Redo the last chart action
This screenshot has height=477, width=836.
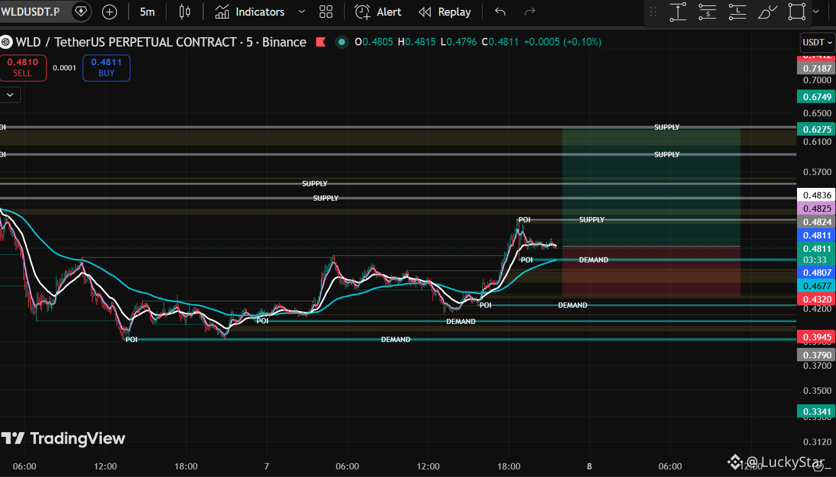coord(530,12)
